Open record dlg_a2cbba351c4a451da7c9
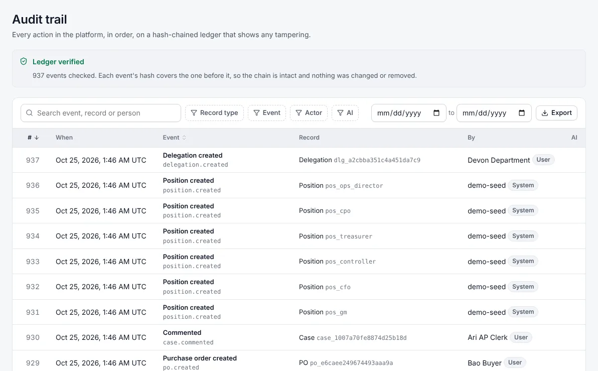Image resolution: width=598 pixels, height=371 pixels. tap(377, 160)
